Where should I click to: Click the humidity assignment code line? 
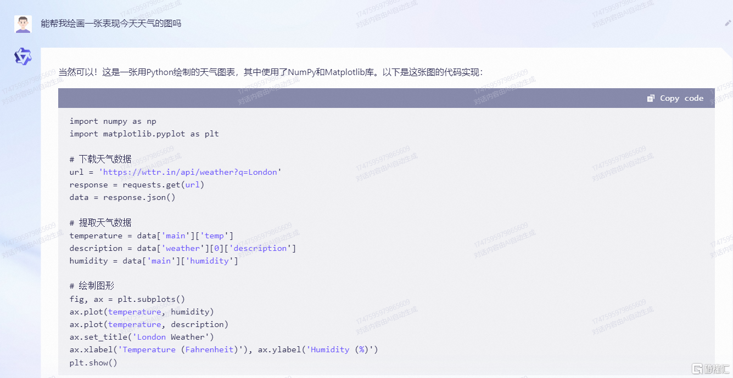click(154, 261)
